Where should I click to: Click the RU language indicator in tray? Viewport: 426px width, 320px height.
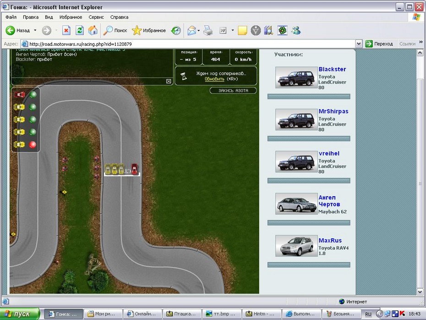pos(368,314)
